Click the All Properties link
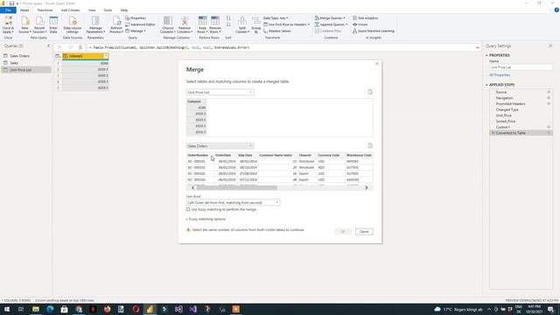Screen dimensions: 560x315 (500, 75)
